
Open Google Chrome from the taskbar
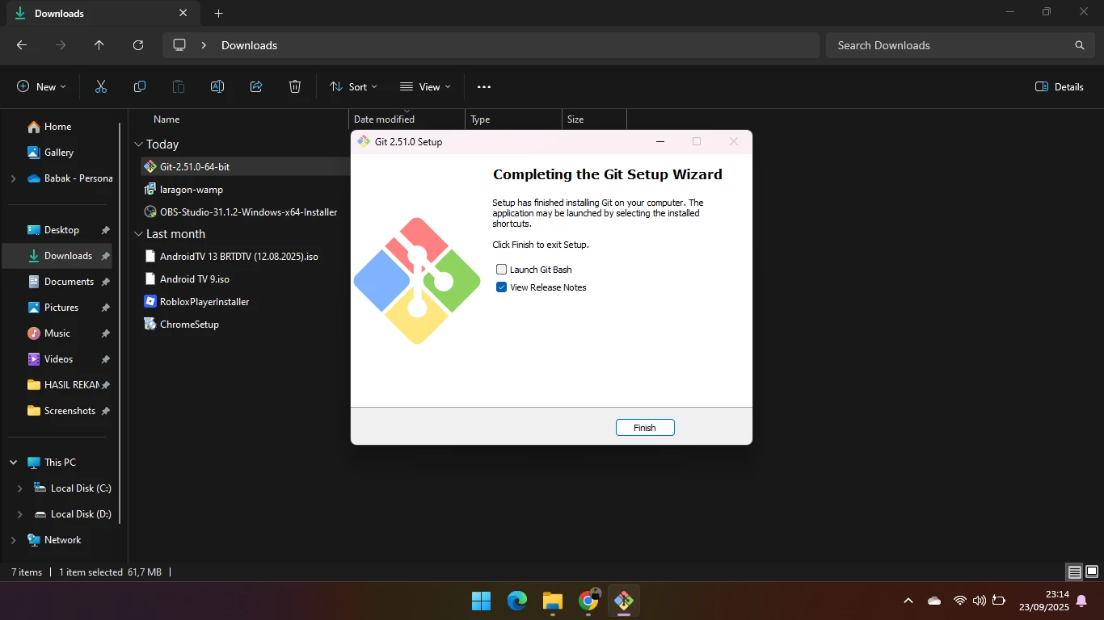click(588, 601)
